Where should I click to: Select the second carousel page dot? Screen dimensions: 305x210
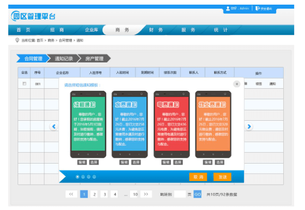tap(83, 177)
